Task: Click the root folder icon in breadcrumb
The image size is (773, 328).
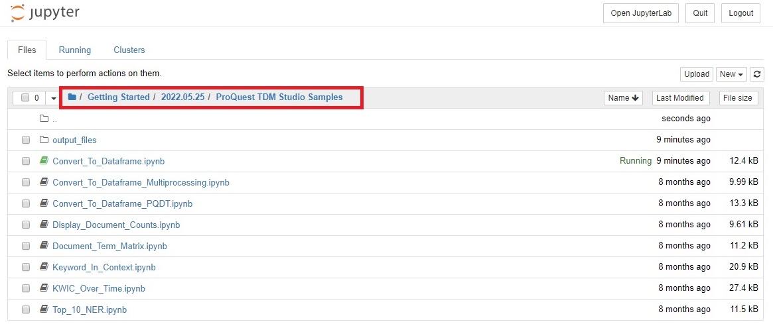Action: click(72, 97)
